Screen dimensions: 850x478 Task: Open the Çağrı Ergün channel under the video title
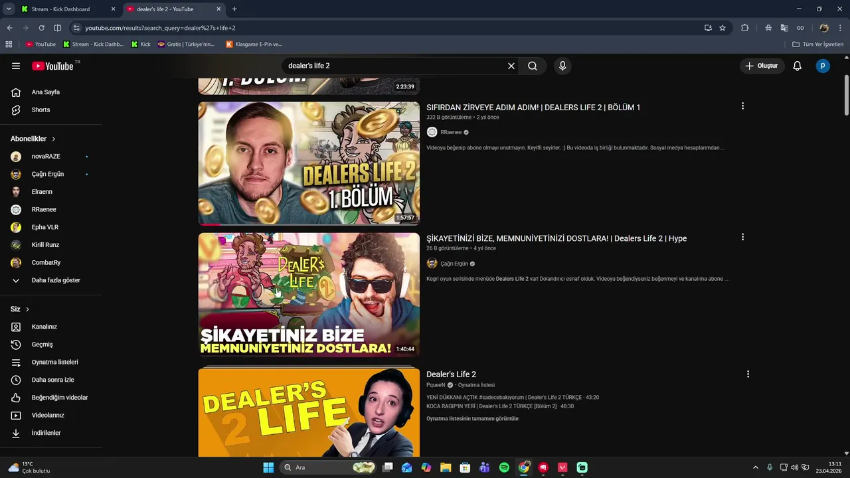(454, 264)
